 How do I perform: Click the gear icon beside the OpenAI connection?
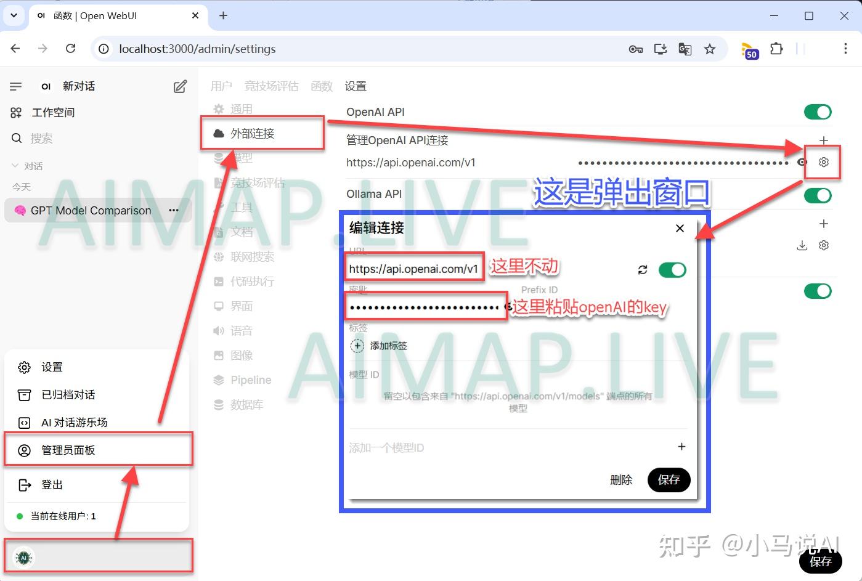pos(823,162)
